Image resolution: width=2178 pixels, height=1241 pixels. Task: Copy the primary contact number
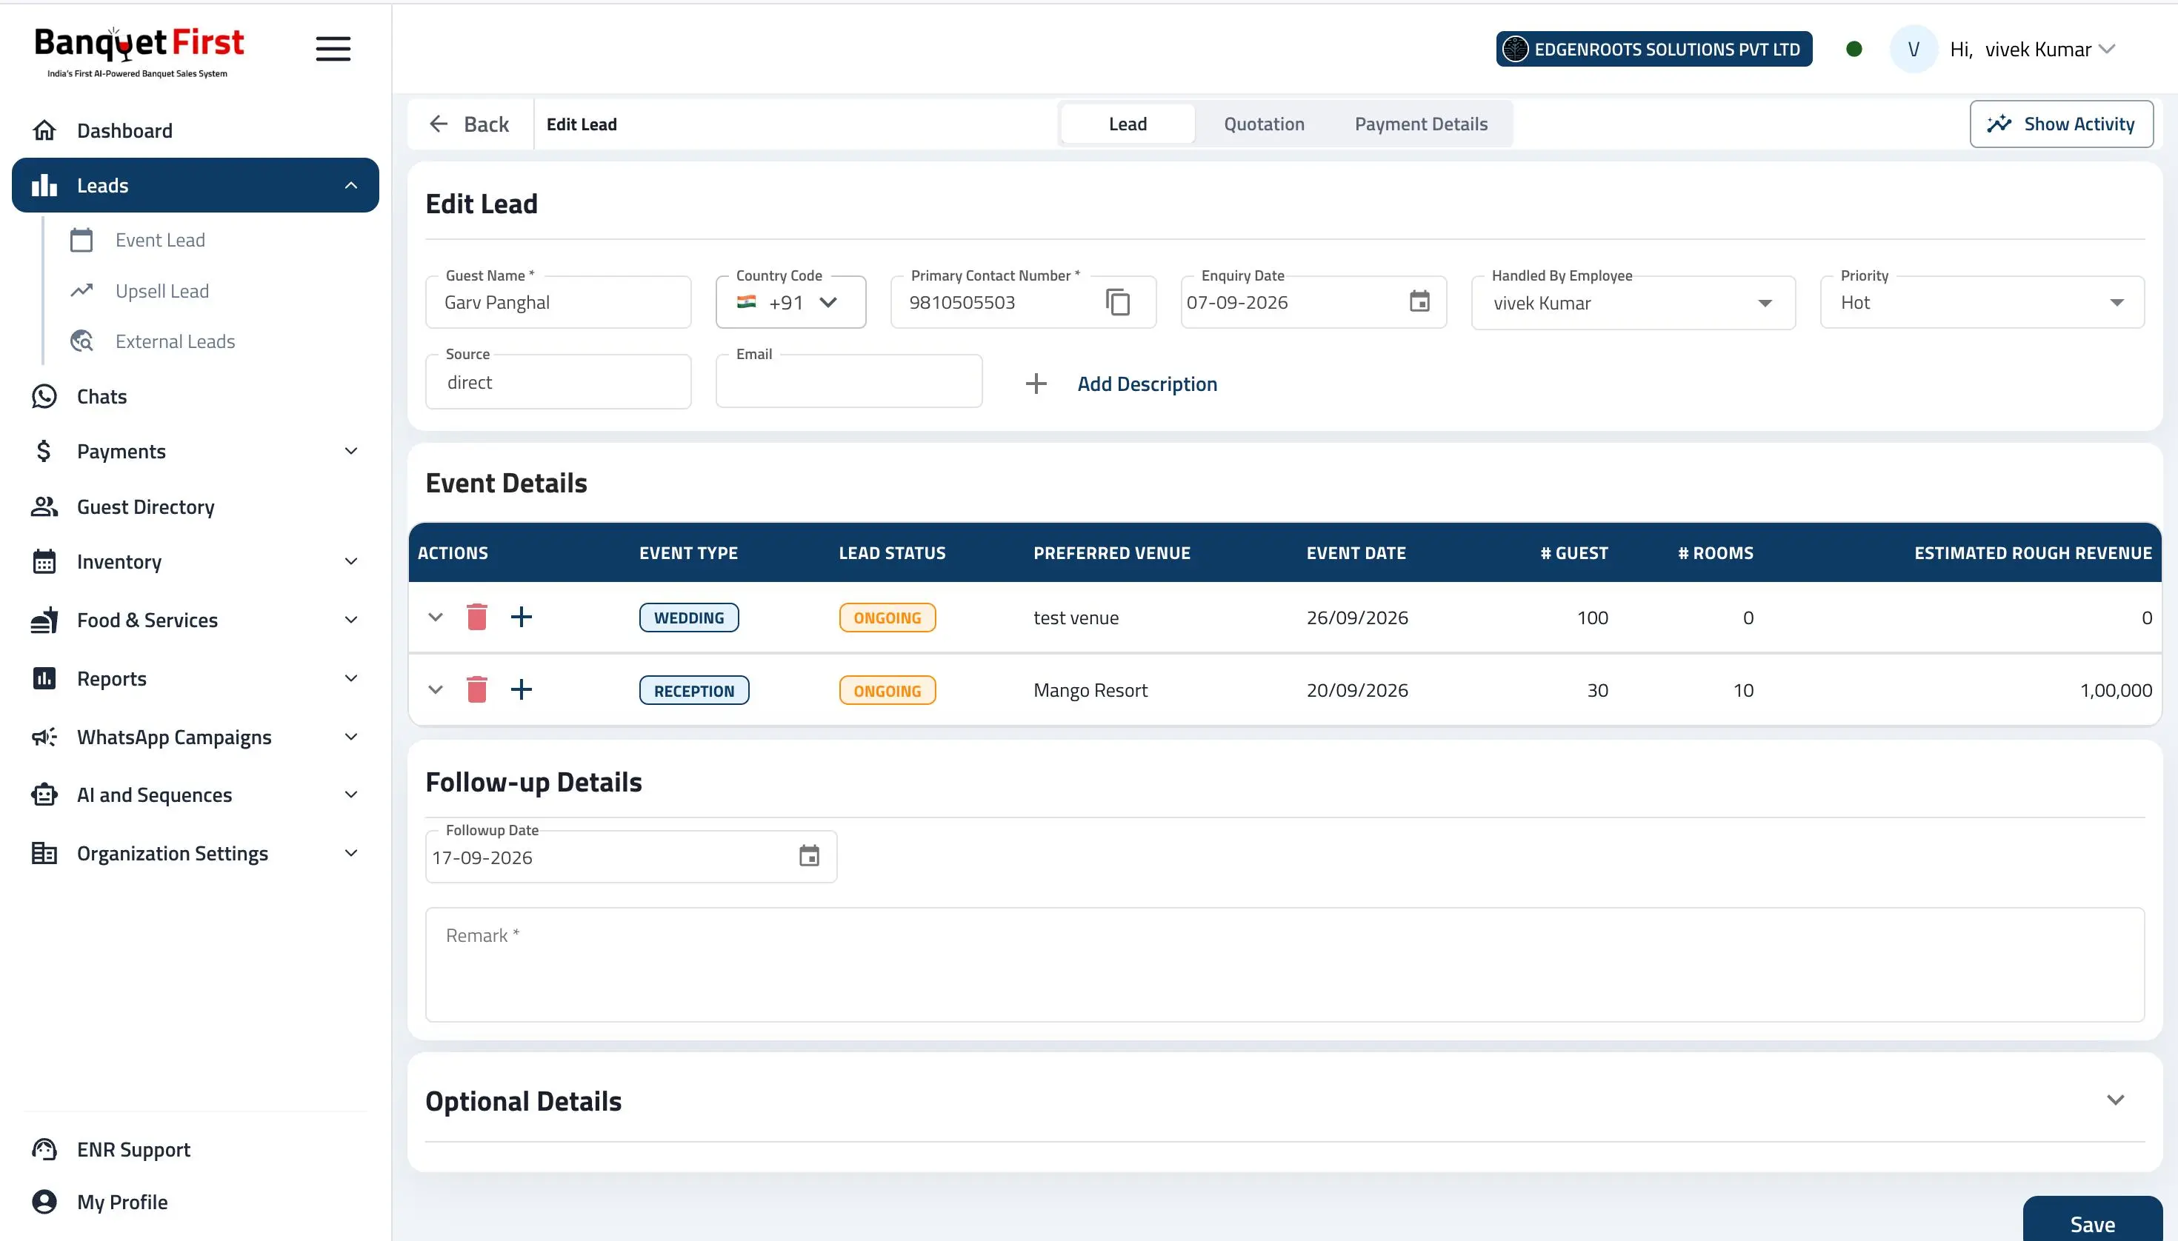pos(1117,303)
